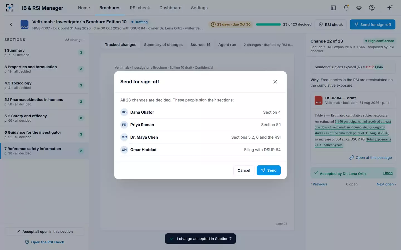401x250 pixels.
Task: Click the graduation cap learning icon
Action: coord(359,8)
